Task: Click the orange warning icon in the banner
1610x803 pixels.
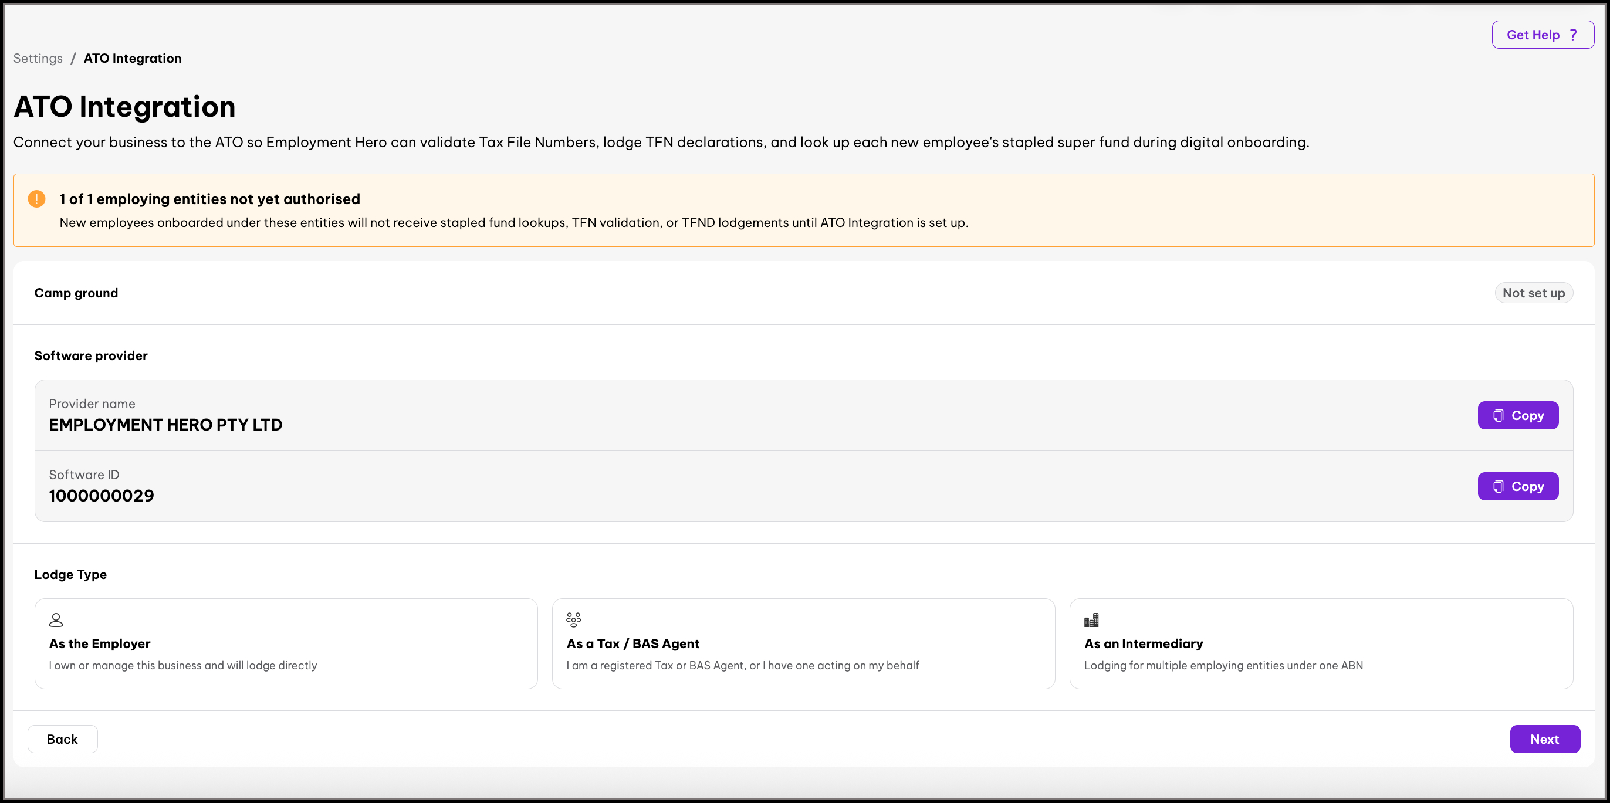Action: click(x=37, y=199)
